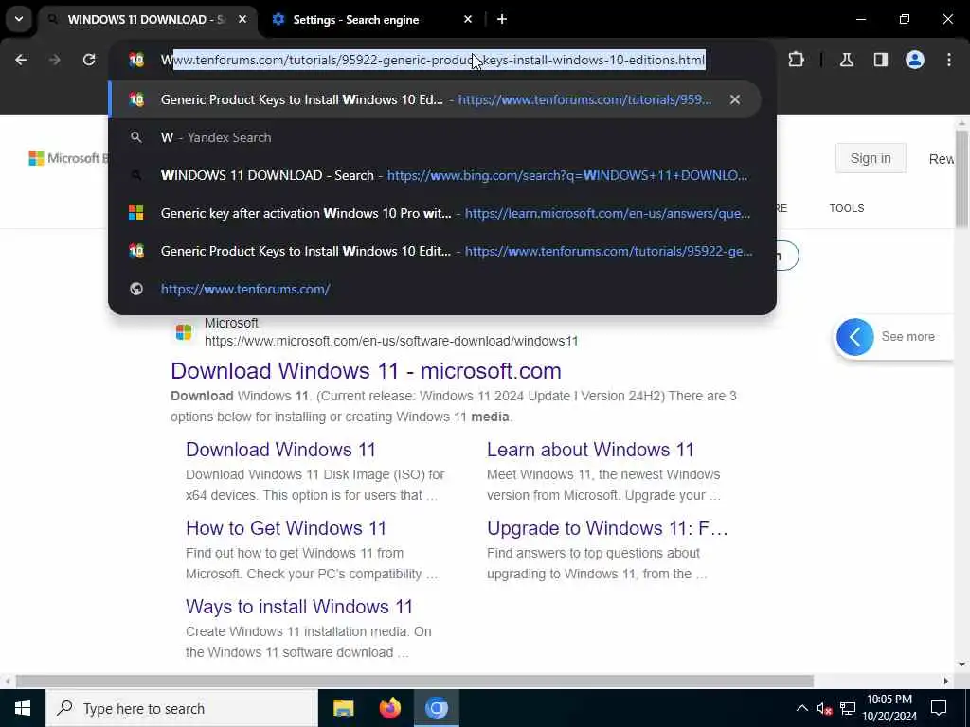Screen dimensions: 970x727
Task: Open a new tab with the plus button
Action: [x=502, y=19]
